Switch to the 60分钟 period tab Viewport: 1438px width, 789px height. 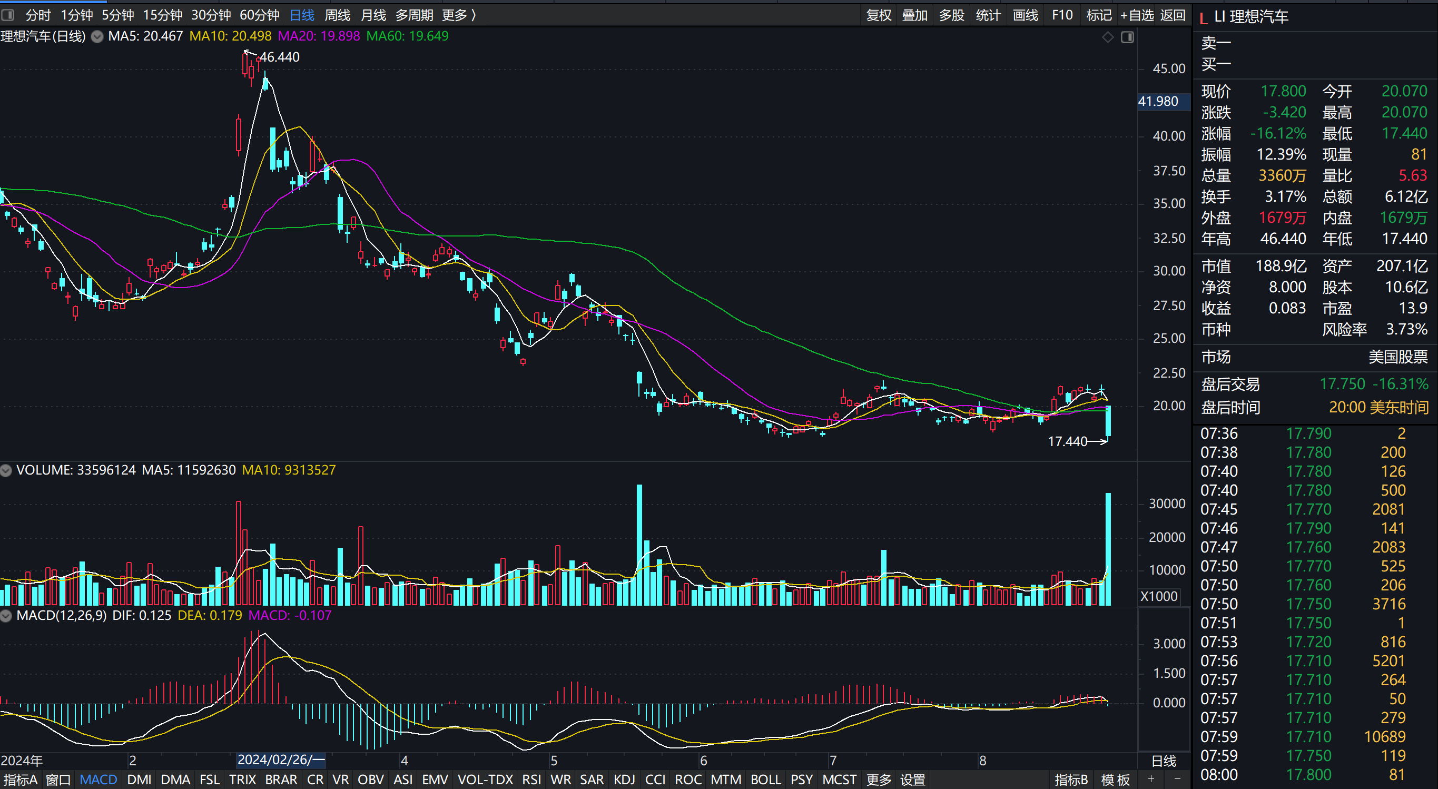pos(260,15)
